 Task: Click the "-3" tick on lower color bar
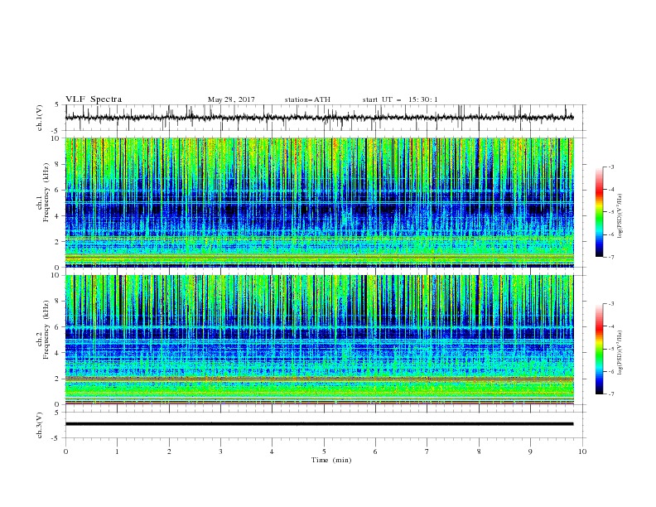pos(610,304)
